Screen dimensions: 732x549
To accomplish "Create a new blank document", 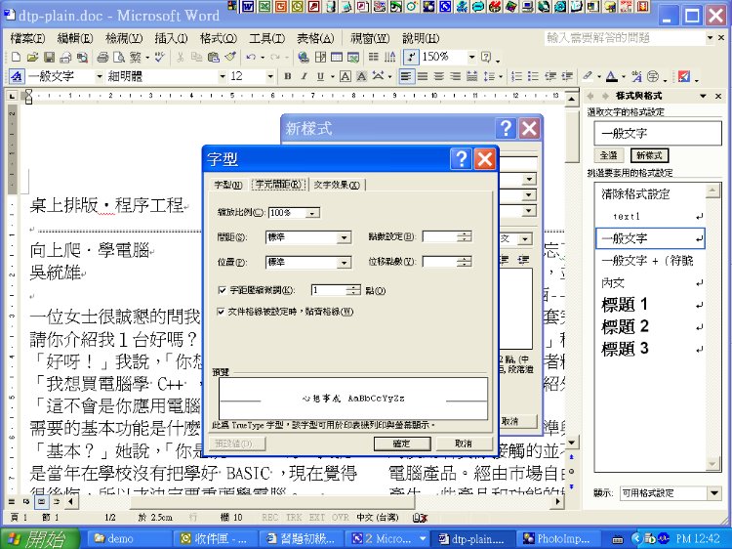I will pos(16,58).
